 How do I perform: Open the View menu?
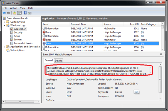(x=23, y=8)
